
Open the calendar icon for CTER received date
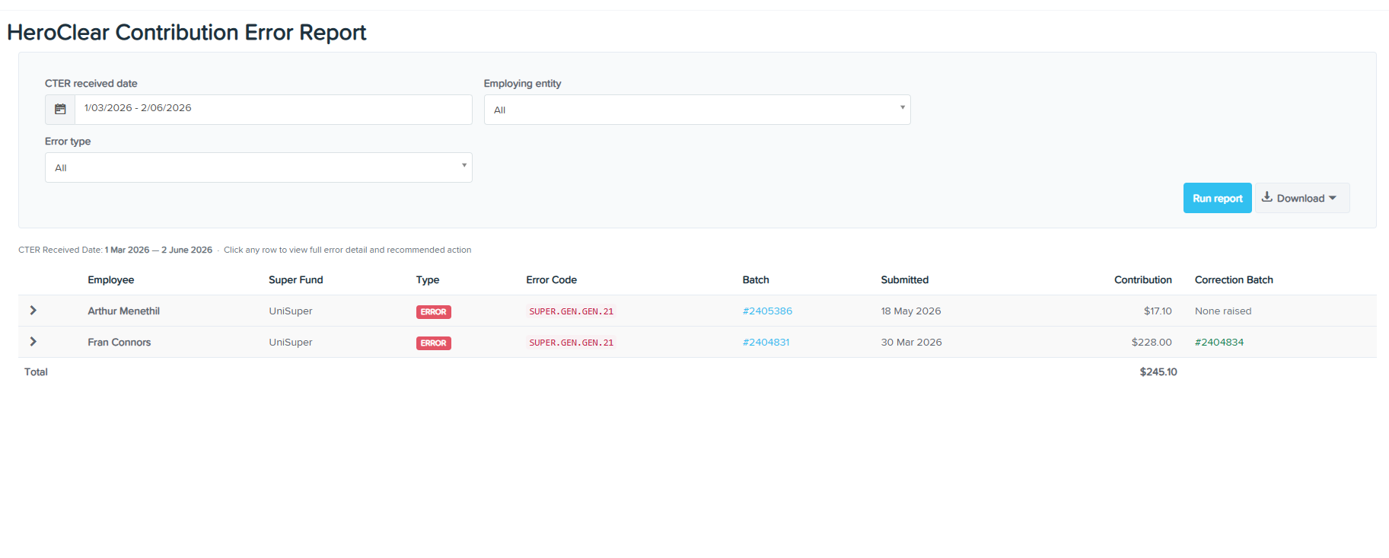[x=60, y=110]
